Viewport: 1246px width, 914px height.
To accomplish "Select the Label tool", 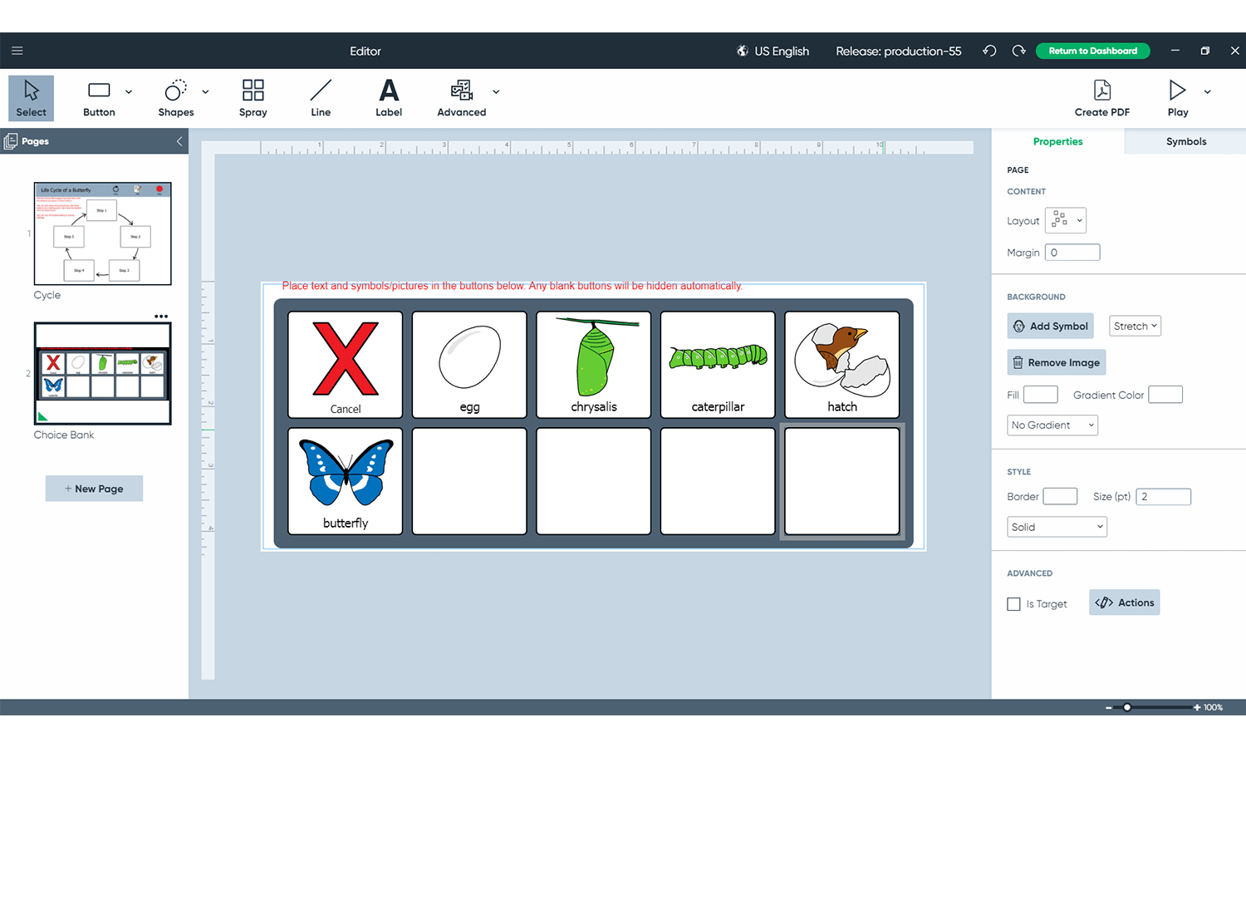I will click(x=389, y=97).
